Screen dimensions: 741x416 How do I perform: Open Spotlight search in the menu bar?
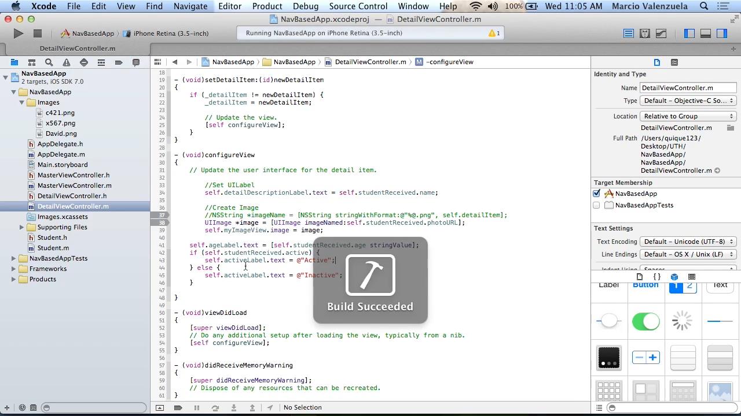point(704,6)
